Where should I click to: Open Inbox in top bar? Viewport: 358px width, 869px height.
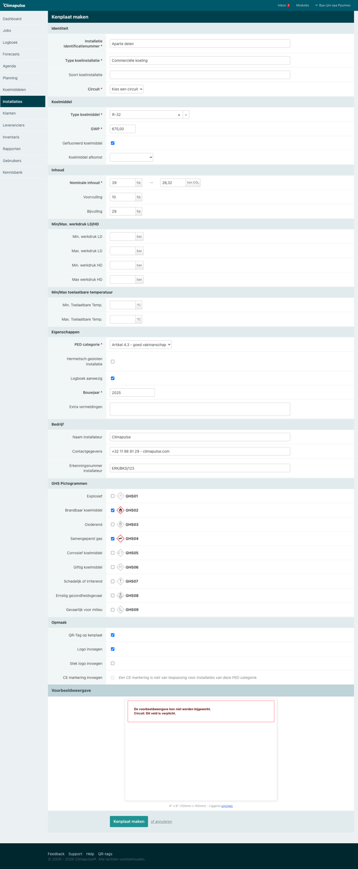[282, 5]
